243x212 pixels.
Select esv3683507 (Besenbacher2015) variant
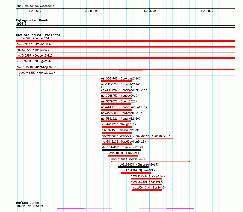coord(124,90)
